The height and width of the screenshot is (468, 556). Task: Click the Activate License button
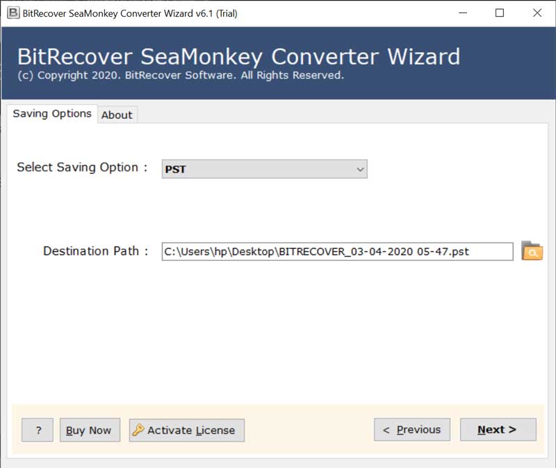186,430
